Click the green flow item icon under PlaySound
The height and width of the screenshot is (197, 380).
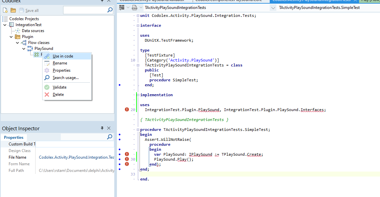click(x=36, y=55)
